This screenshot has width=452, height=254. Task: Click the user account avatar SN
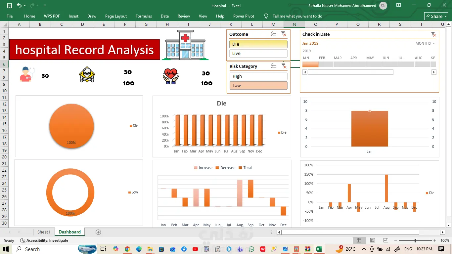tap(383, 6)
